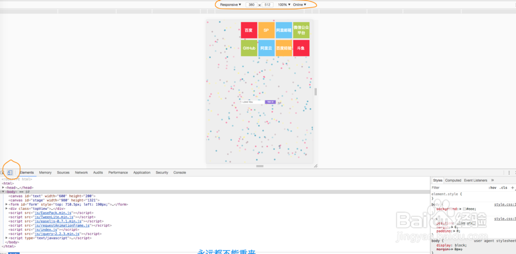Follow the js/easeljs-0.7.1.min.js link

[59, 221]
